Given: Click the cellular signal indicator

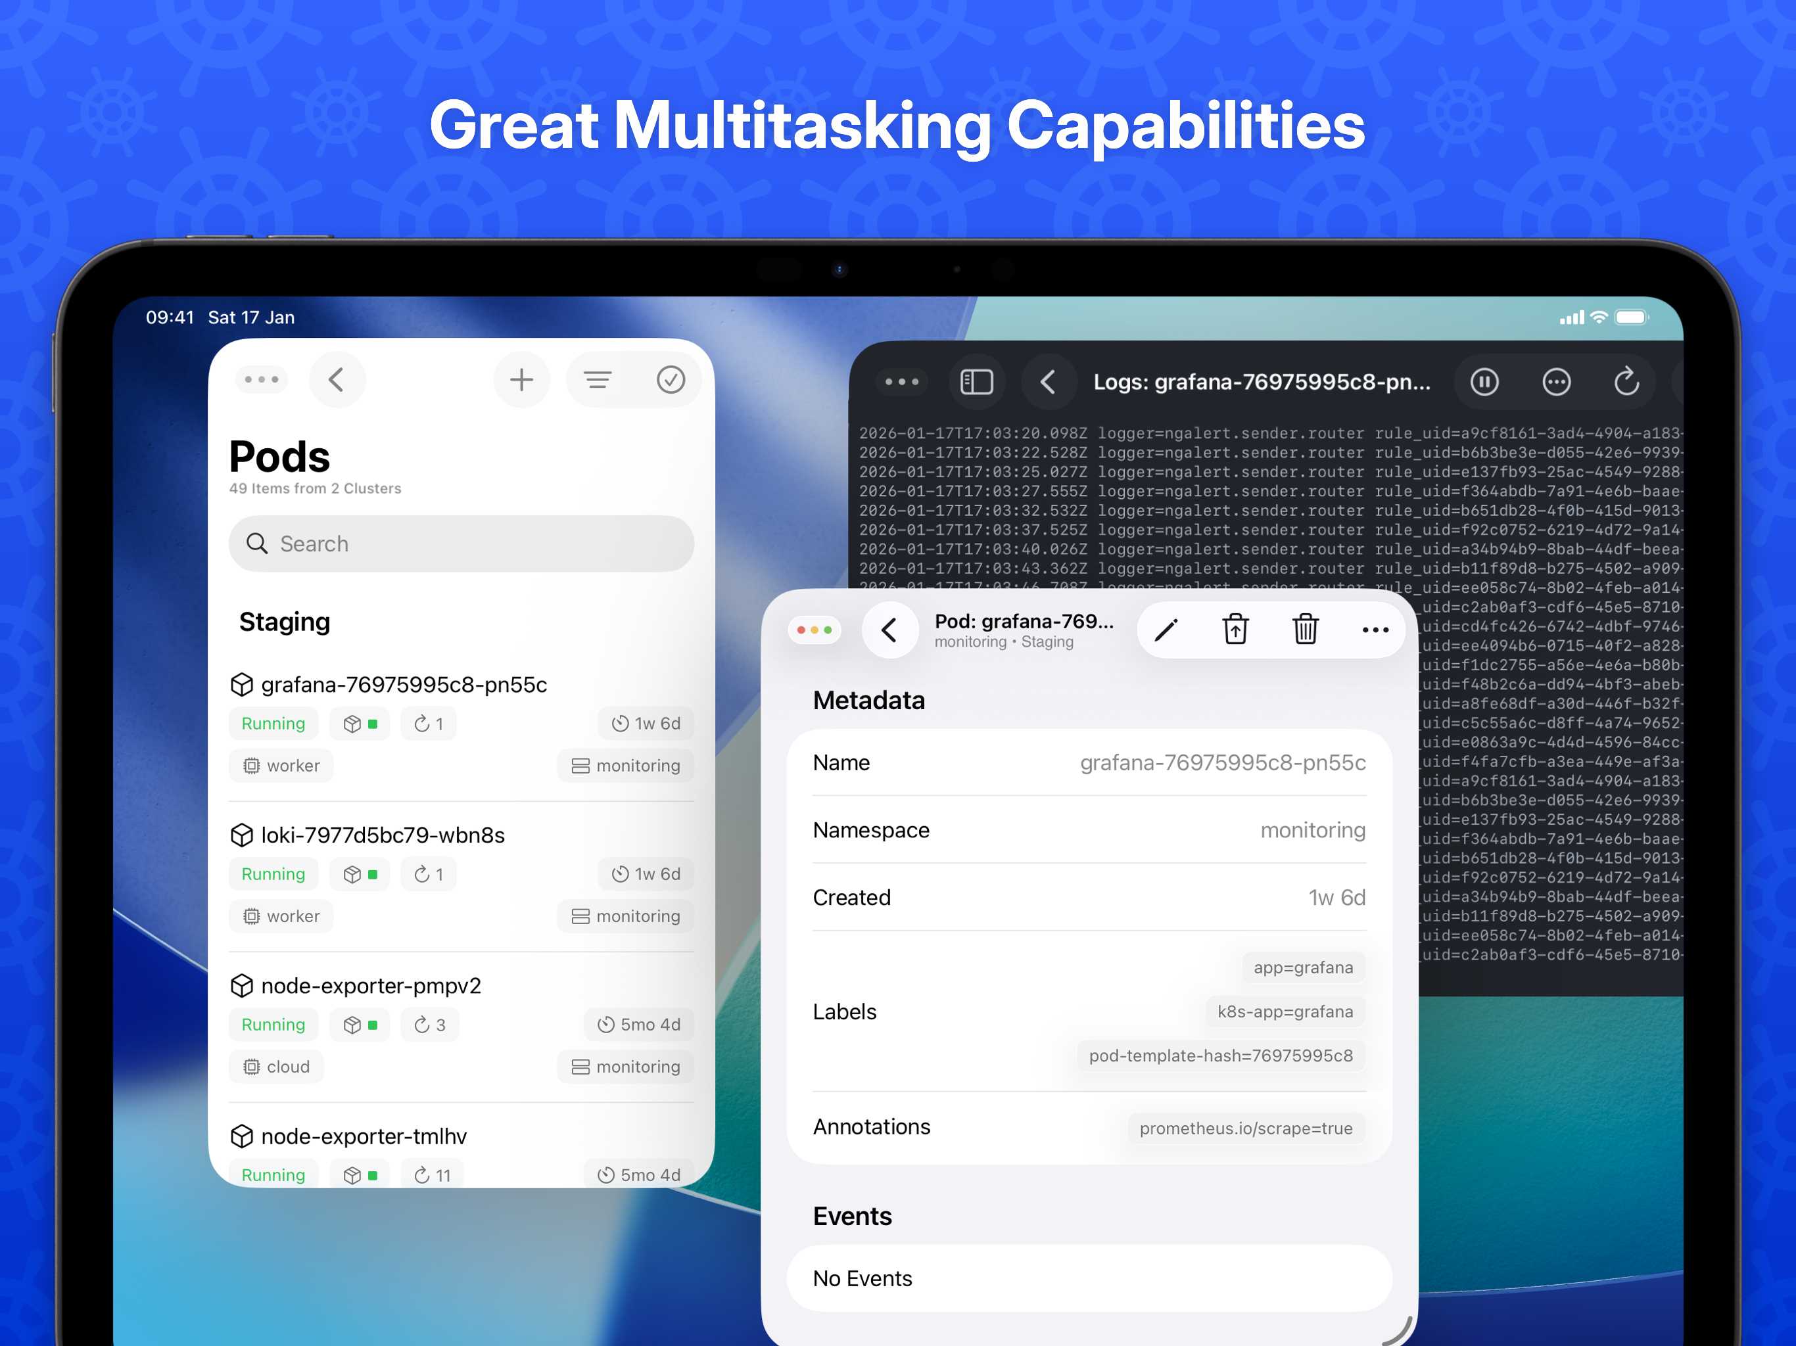Looking at the screenshot, I should click(x=1572, y=317).
